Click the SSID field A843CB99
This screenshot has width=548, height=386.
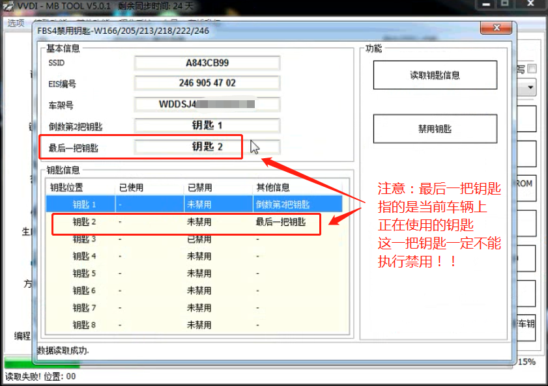207,63
